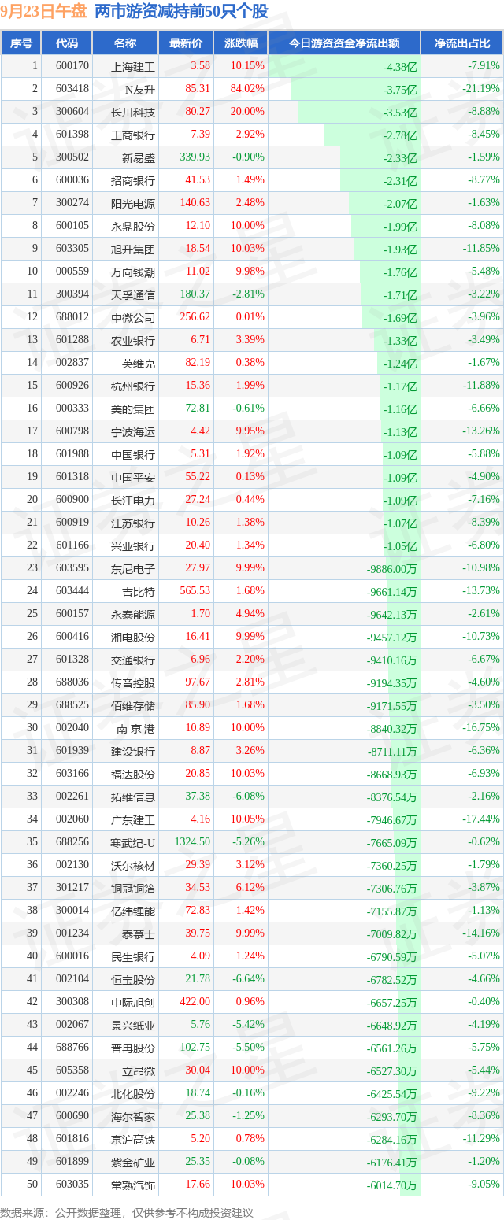Screen dimensions: 504x1220
Task: Click stock name 英维克
Action: pyautogui.click(x=139, y=363)
